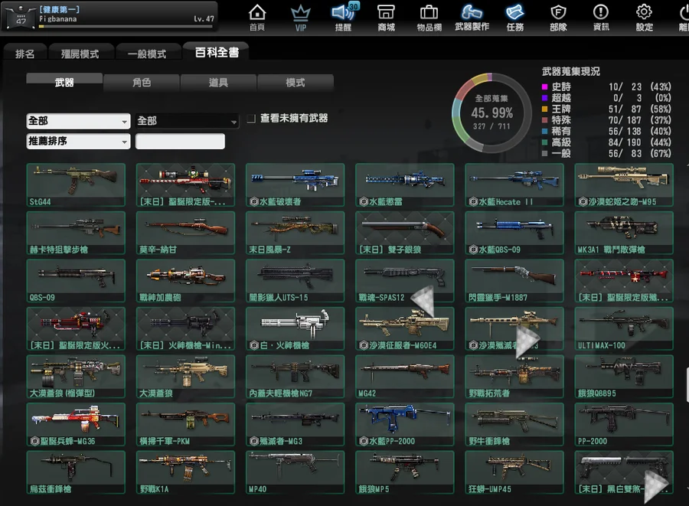Select the 末日風暴-Z weapon card
This screenshot has height=506, width=689.
[296, 233]
